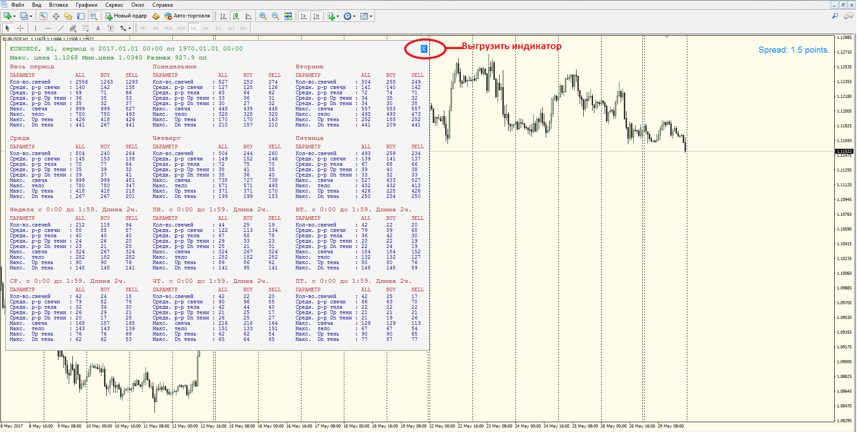Viewport: 857px width, 432px height.
Task: Toggle the Авто-торговля button
Action: click(x=187, y=16)
